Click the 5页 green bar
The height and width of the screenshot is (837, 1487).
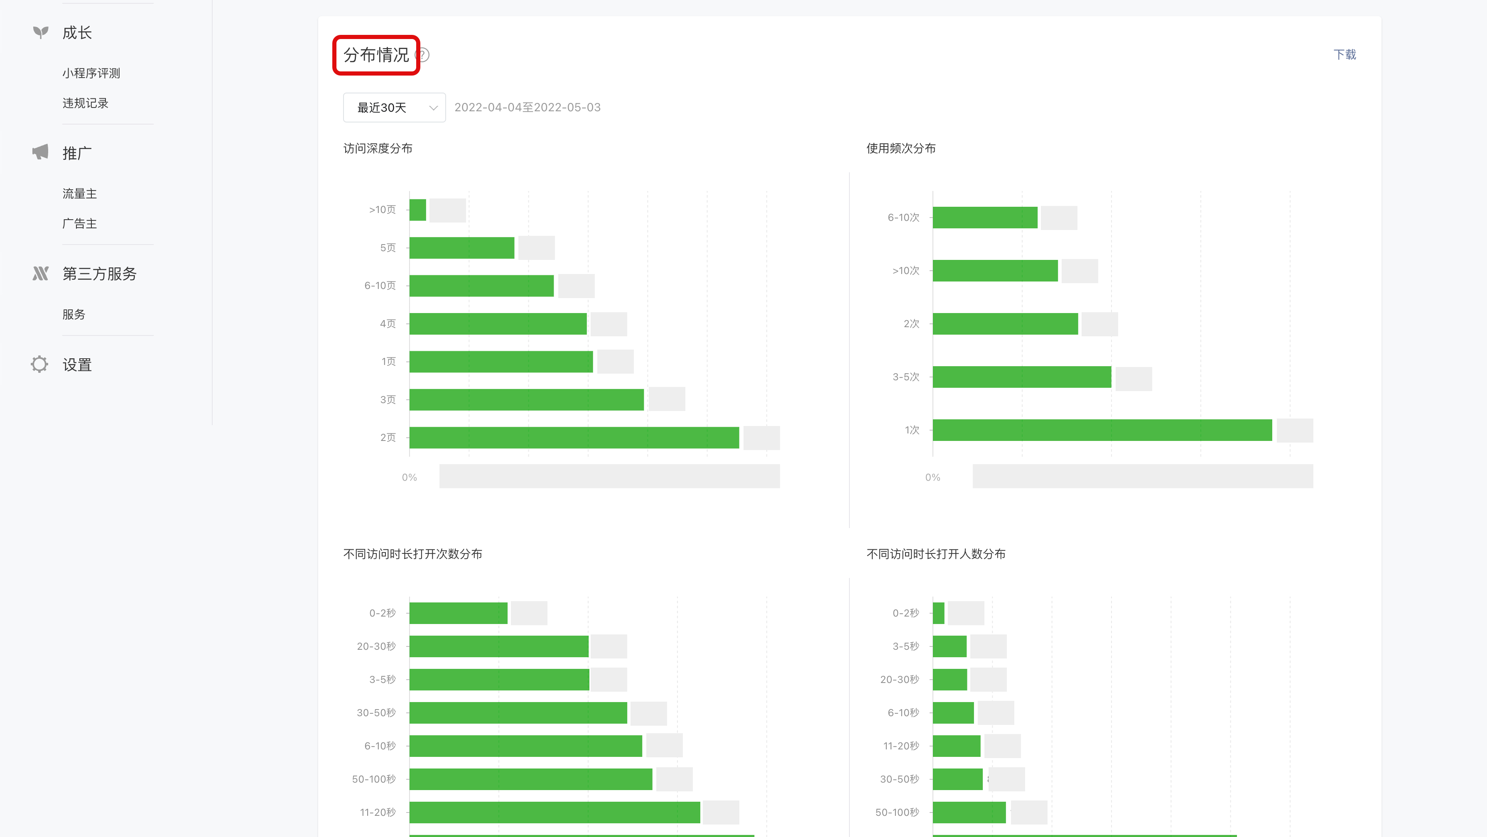tap(462, 247)
